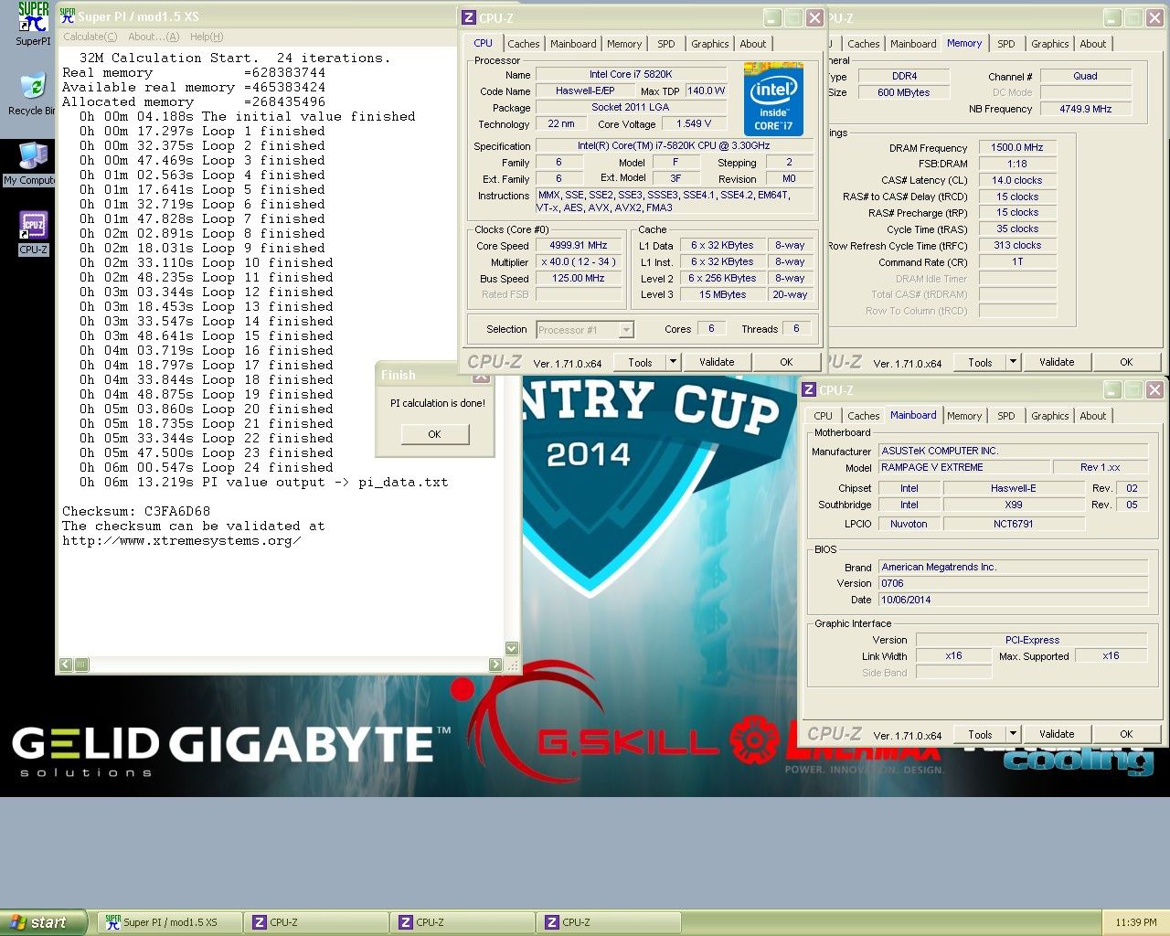The image size is (1170, 936).
Task: Switch to first CPU-Z taskbar button
Action: 315,922
